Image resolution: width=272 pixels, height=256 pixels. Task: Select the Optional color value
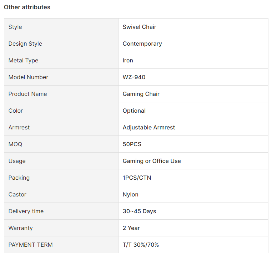pyautogui.click(x=134, y=111)
